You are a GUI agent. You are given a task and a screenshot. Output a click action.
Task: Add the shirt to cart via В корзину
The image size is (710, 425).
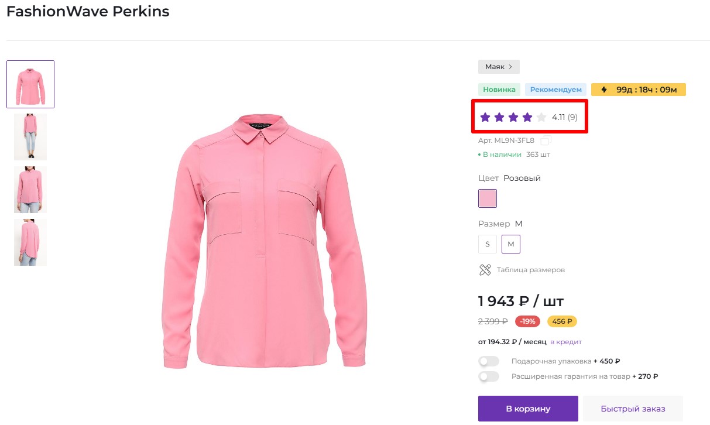(528, 409)
